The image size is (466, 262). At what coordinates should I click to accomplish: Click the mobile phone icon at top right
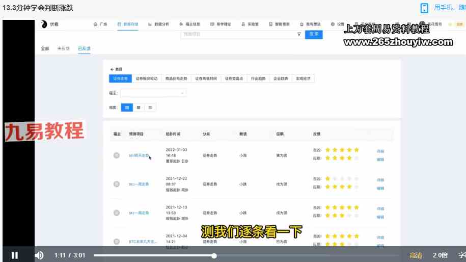pyautogui.click(x=424, y=8)
